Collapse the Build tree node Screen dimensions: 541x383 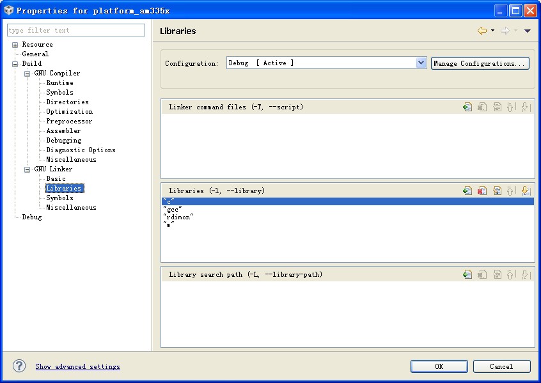15,64
